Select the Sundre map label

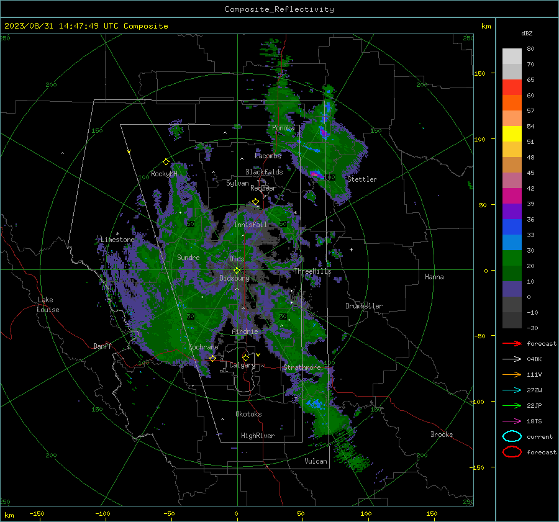[x=188, y=258]
